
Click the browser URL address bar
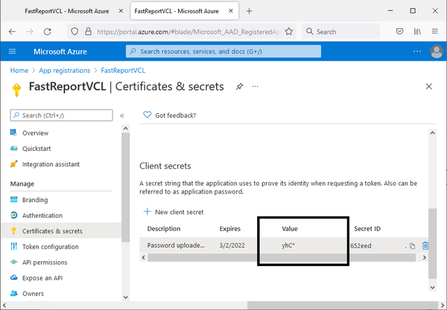pyautogui.click(x=182, y=31)
